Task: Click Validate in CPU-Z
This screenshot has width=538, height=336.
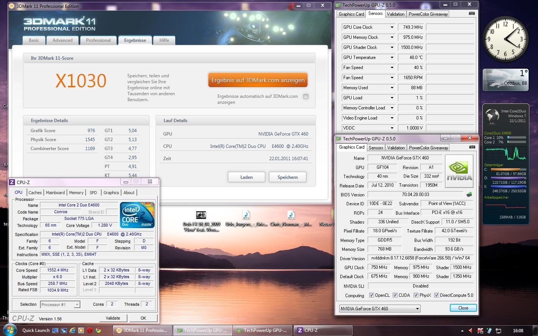Action: (113, 318)
